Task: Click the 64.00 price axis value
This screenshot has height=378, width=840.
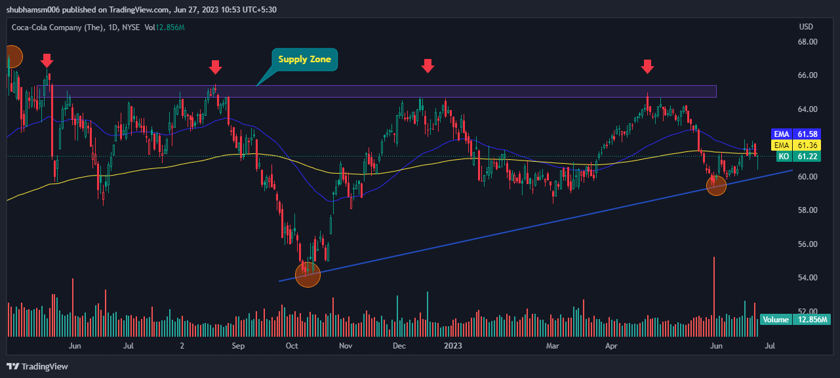Action: (x=807, y=109)
